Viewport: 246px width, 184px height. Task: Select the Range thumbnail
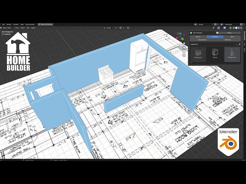(215, 54)
